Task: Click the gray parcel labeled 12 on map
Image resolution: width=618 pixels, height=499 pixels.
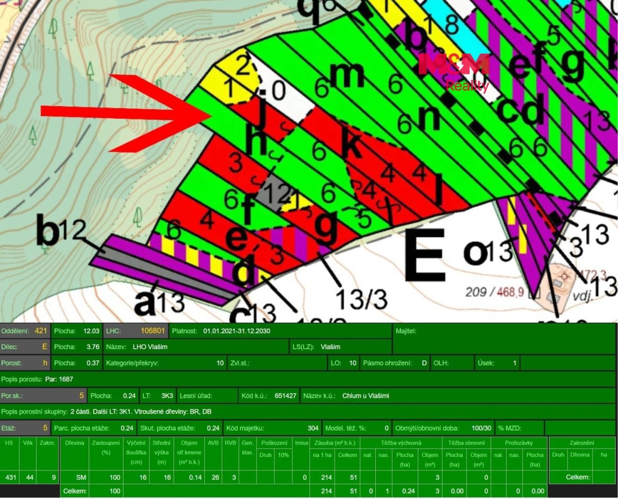Action: (x=276, y=193)
